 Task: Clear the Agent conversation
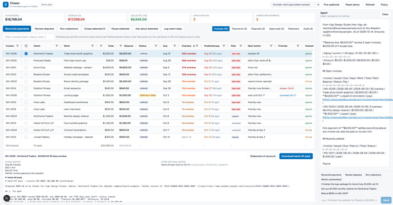[x=385, y=14]
